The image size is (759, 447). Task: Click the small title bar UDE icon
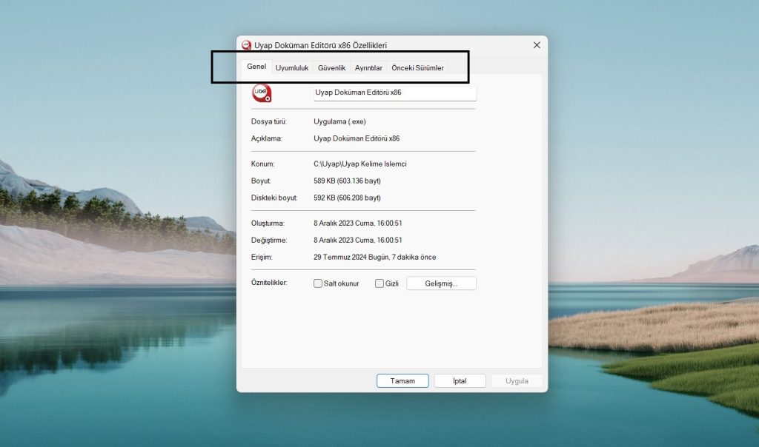point(246,45)
